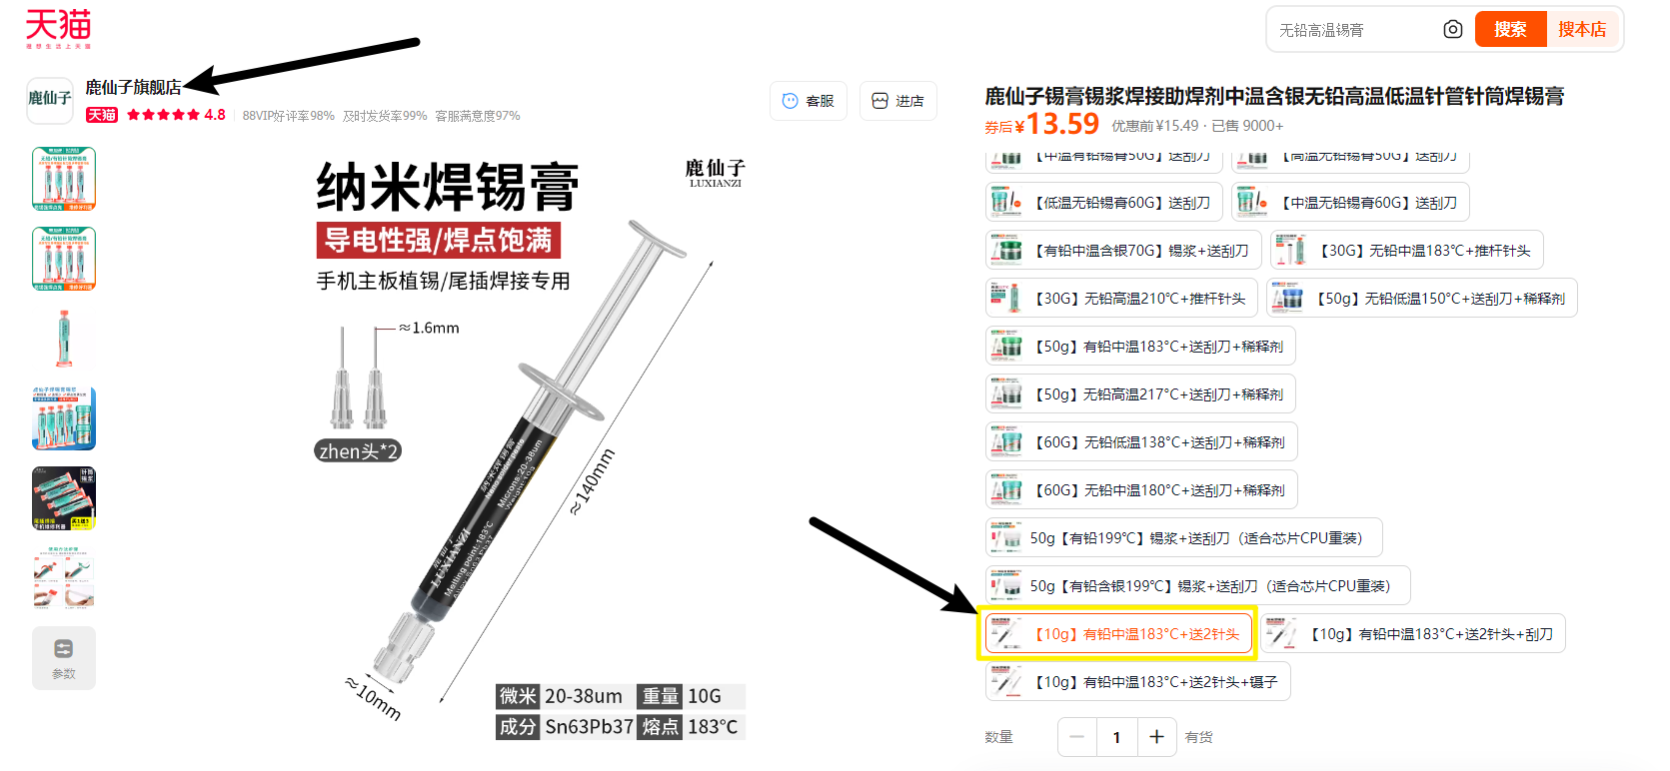Select option 【10g】有铅中温183°C+送2针头+镊子
This screenshot has height=771, width=1670.
[1137, 682]
